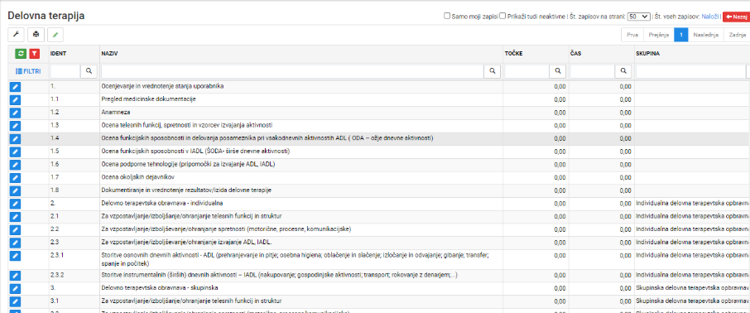
Task: Click the SKUPINA filter input field
Action: 690,71
